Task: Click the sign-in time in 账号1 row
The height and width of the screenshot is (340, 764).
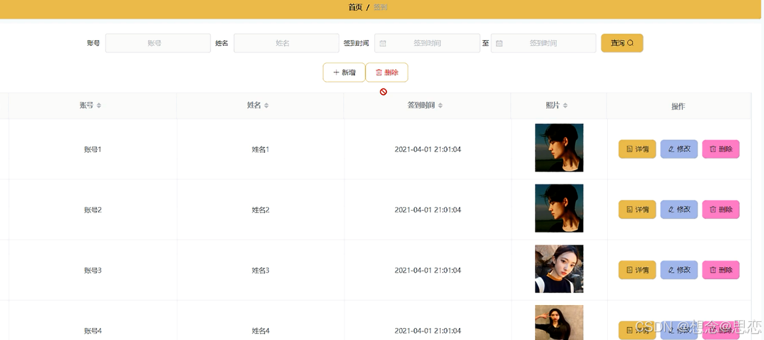Action: tap(428, 149)
